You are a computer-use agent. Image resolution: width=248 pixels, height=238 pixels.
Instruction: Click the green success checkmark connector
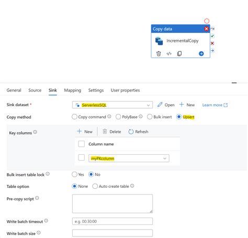pyautogui.click(x=212, y=36)
